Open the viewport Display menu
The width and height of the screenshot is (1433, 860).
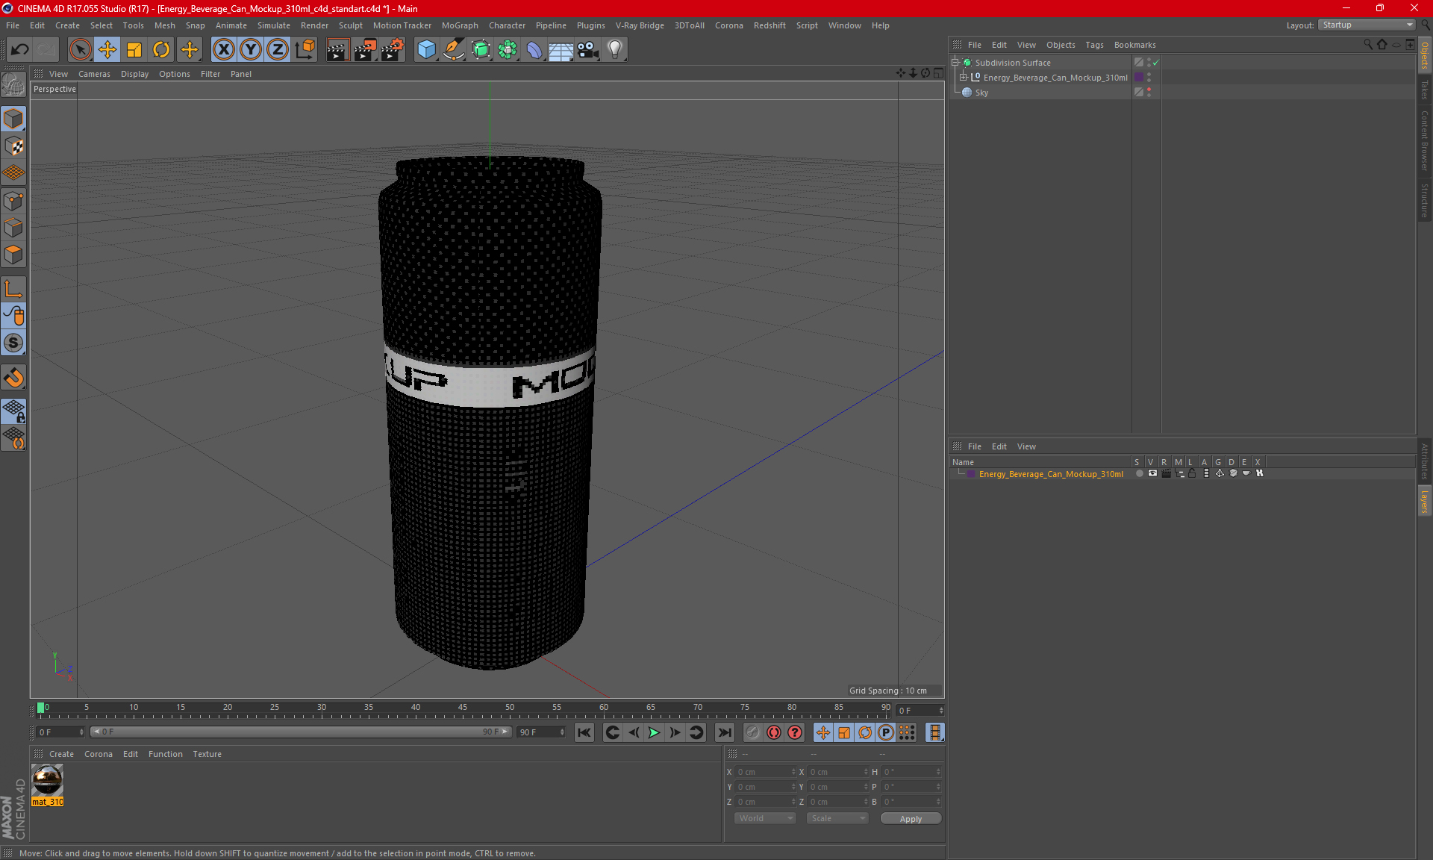click(134, 74)
